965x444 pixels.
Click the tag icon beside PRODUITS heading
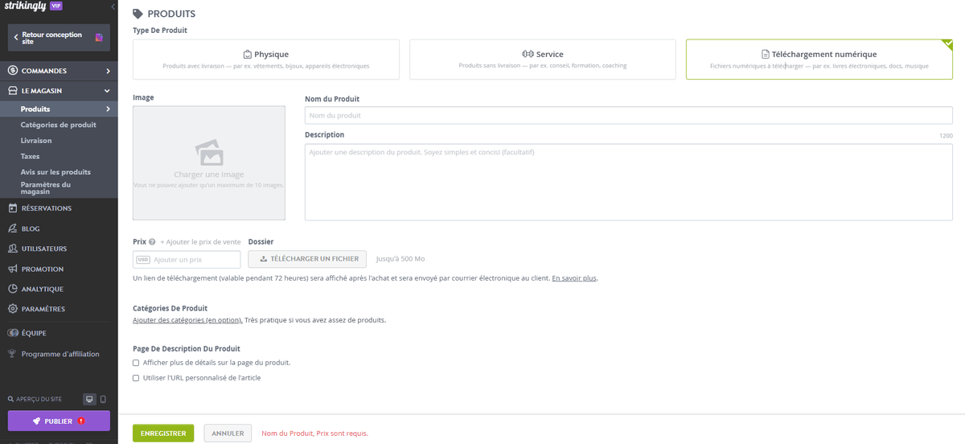click(x=138, y=14)
